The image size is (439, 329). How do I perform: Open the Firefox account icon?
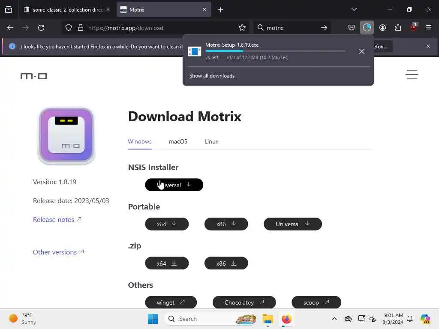pos(382,28)
